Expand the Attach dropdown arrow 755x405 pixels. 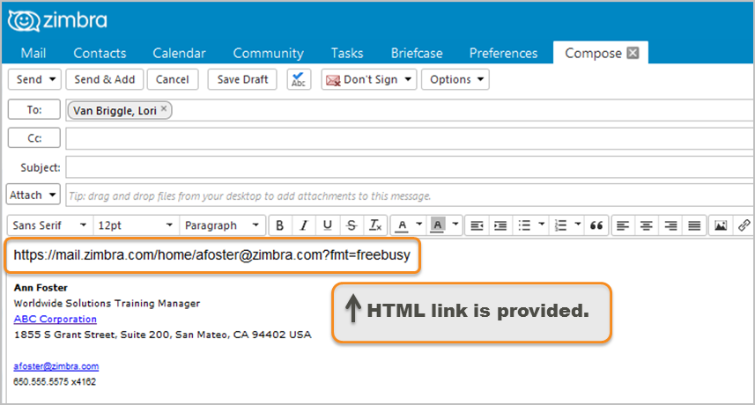52,195
